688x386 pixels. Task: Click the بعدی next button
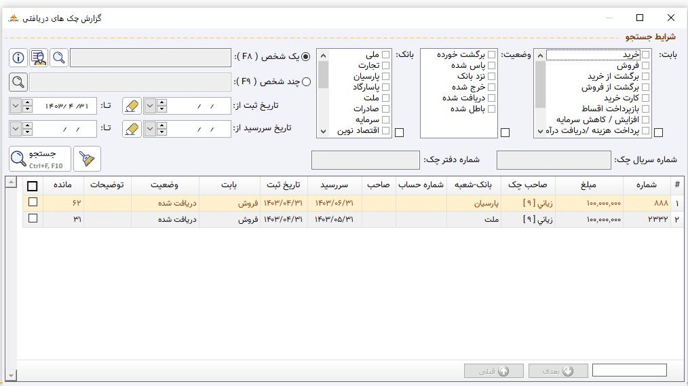[558, 371]
